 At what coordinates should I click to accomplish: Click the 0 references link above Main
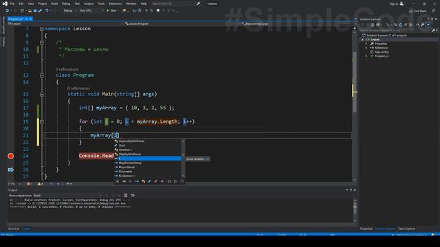(78, 89)
